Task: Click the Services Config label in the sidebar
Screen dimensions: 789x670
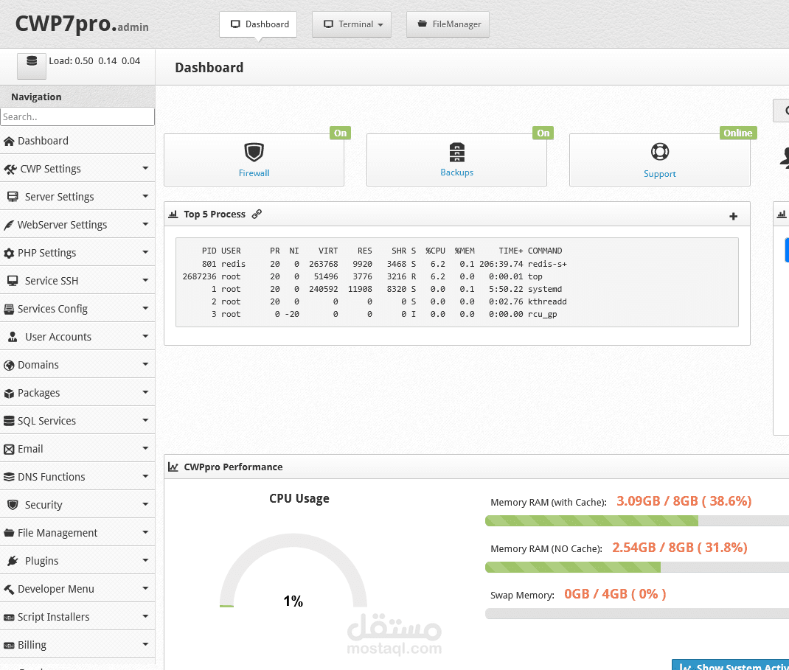Action: [52, 309]
